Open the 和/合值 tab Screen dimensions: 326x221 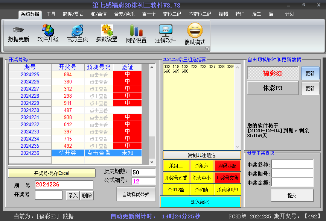click(x=99, y=14)
